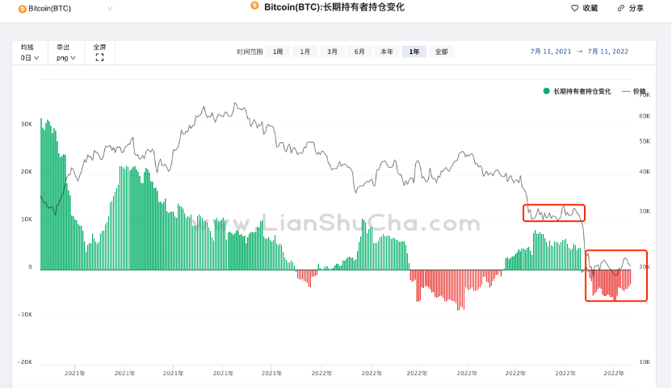Select the 1年 time range
This screenshot has width=672, height=389.
click(x=414, y=52)
